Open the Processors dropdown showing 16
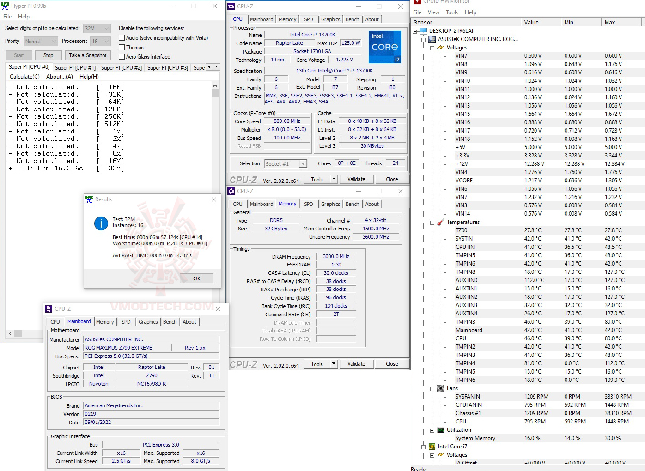The image size is (645, 471). [x=100, y=42]
